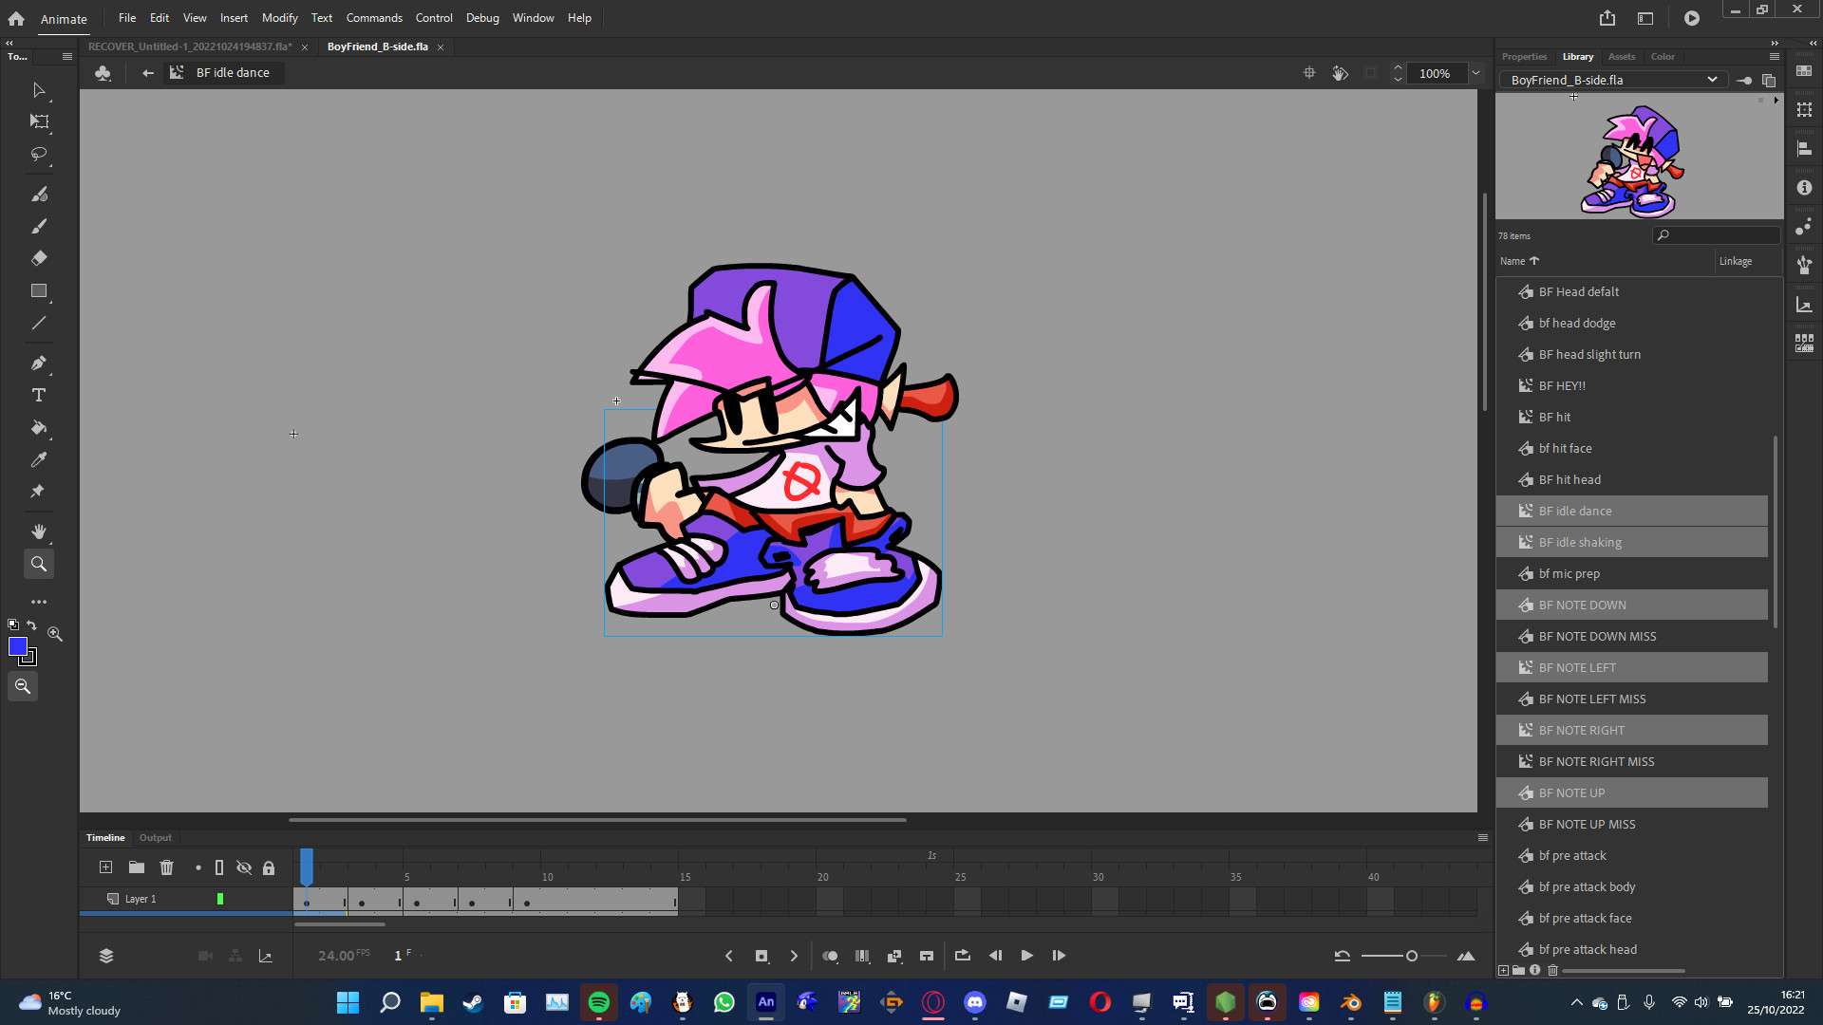Switch to the Output tab
This screenshot has width=1823, height=1025.
(156, 838)
